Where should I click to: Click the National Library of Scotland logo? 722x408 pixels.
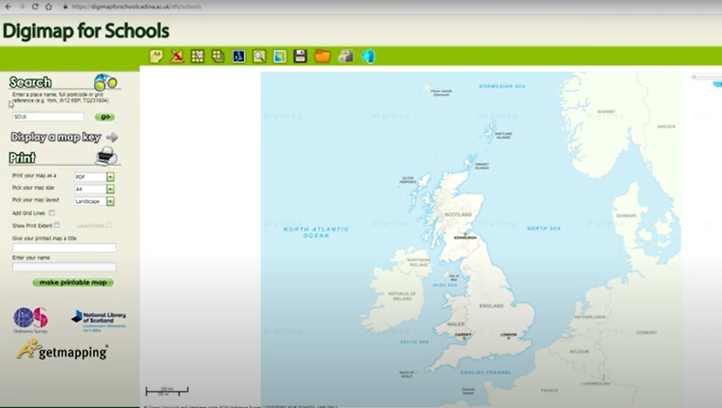pyautogui.click(x=99, y=321)
